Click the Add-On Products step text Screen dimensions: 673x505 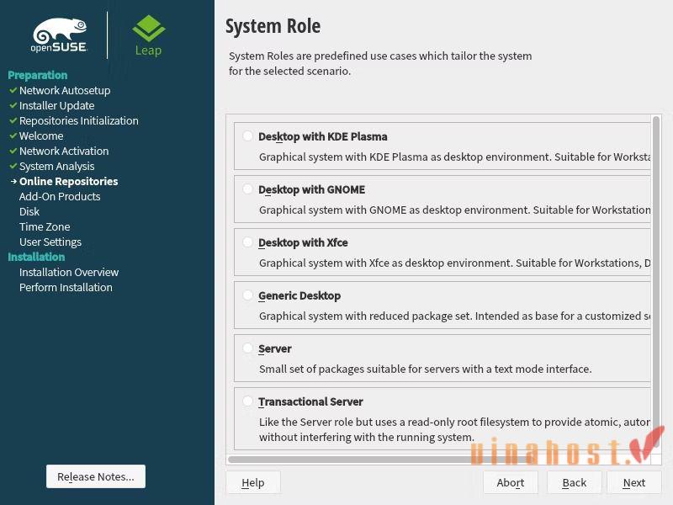pos(60,196)
